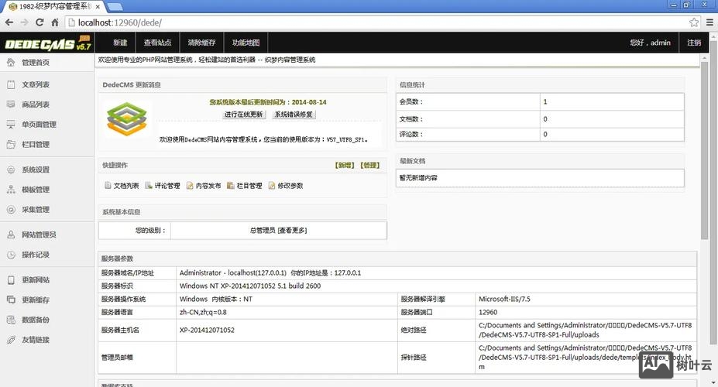718x387 pixels.
Task: Click the 暂无新增内容 text
Action: (418, 178)
